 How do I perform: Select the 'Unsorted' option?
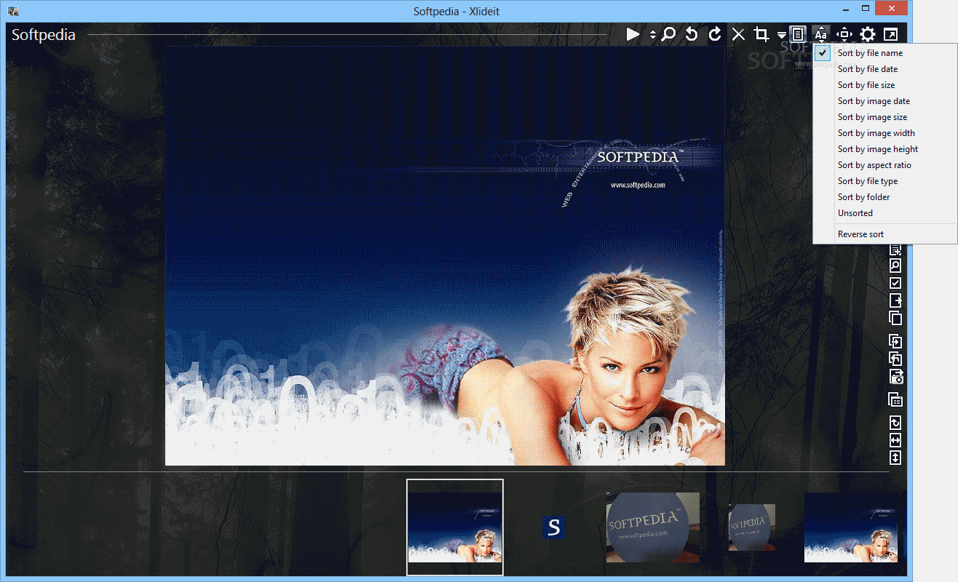(884, 213)
